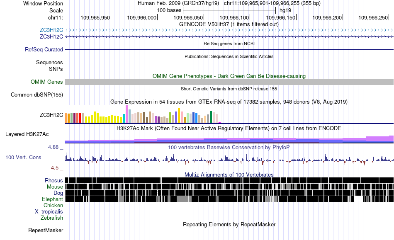Select the Scale track label
Image resolution: width=394 pixels, height=240 pixels.
click(x=56, y=10)
